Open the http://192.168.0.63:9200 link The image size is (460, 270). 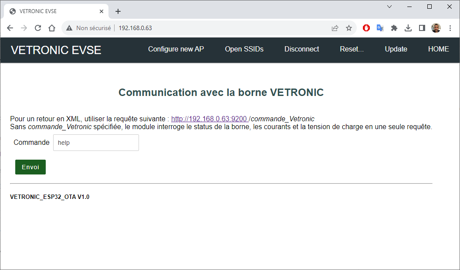210,119
